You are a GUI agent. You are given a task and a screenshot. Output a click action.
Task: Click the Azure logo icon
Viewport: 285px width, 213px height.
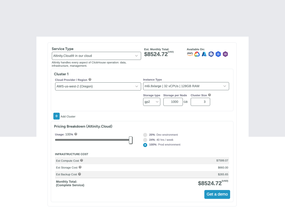[x=204, y=54]
